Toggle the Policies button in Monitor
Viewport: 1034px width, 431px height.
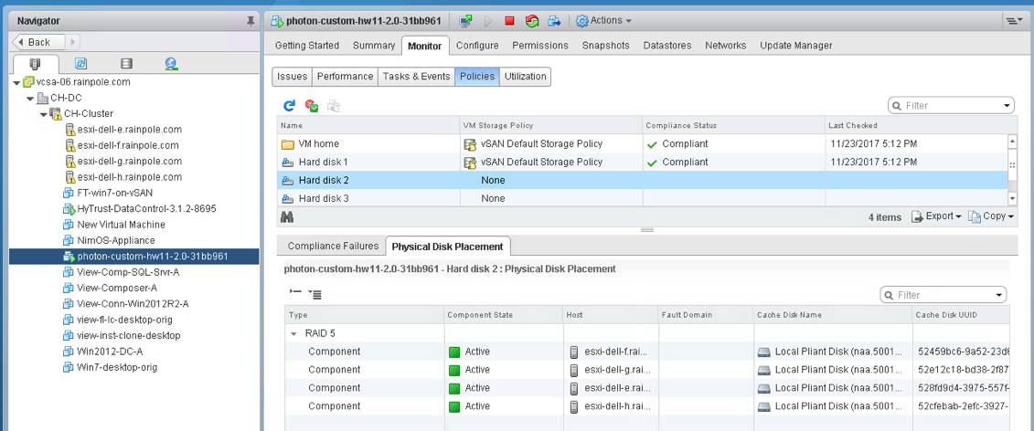pyautogui.click(x=477, y=77)
